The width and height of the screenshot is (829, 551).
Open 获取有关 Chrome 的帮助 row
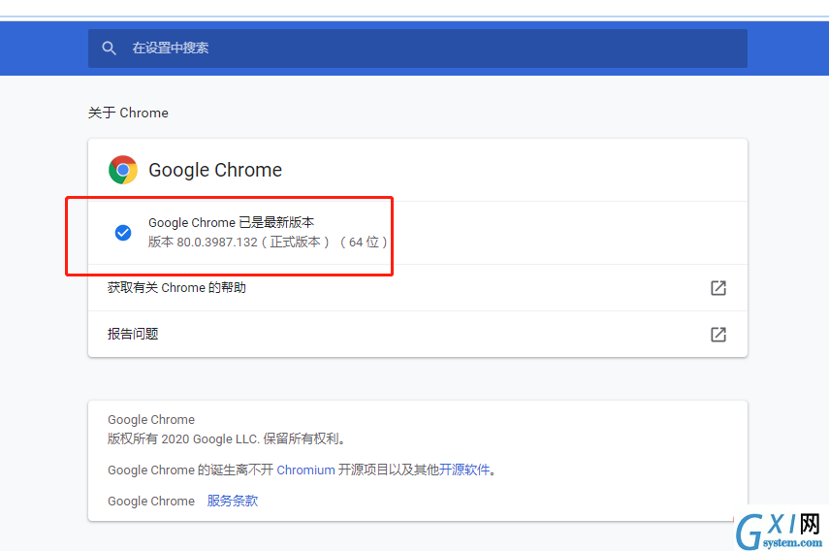418,288
